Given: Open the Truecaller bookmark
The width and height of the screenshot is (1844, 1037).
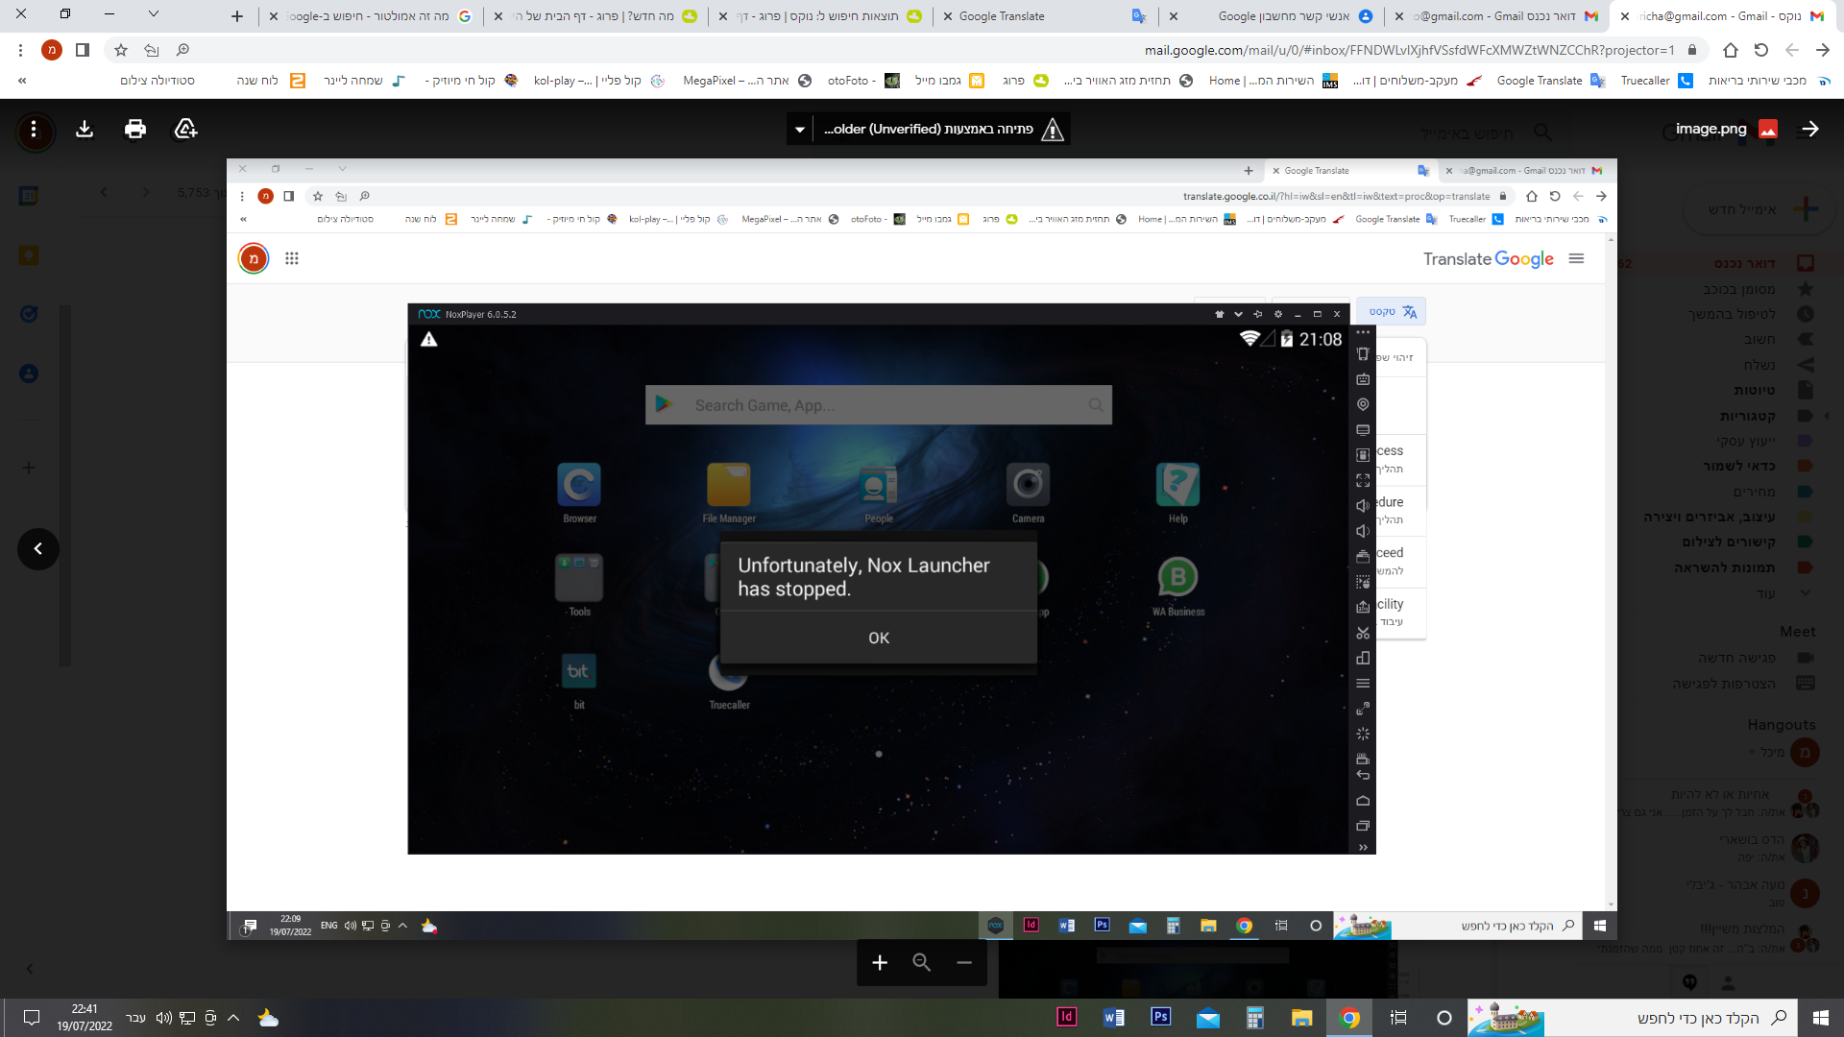Looking at the screenshot, I should click(1656, 81).
